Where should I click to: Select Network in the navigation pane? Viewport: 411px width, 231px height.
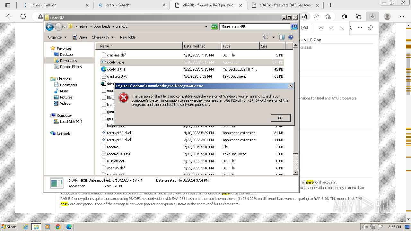pos(63,134)
